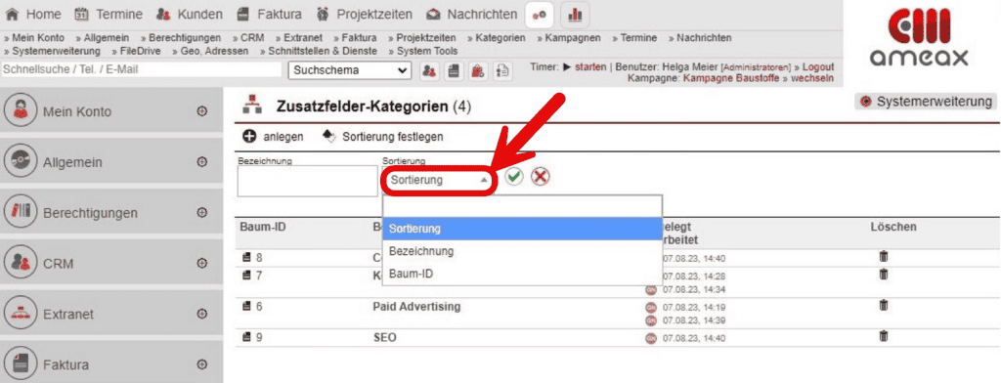The width and height of the screenshot is (1001, 383).
Task: Click the user badge in the SEO row
Action: [x=651, y=338]
